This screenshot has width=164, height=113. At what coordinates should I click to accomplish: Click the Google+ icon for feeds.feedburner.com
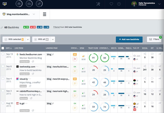75,60
